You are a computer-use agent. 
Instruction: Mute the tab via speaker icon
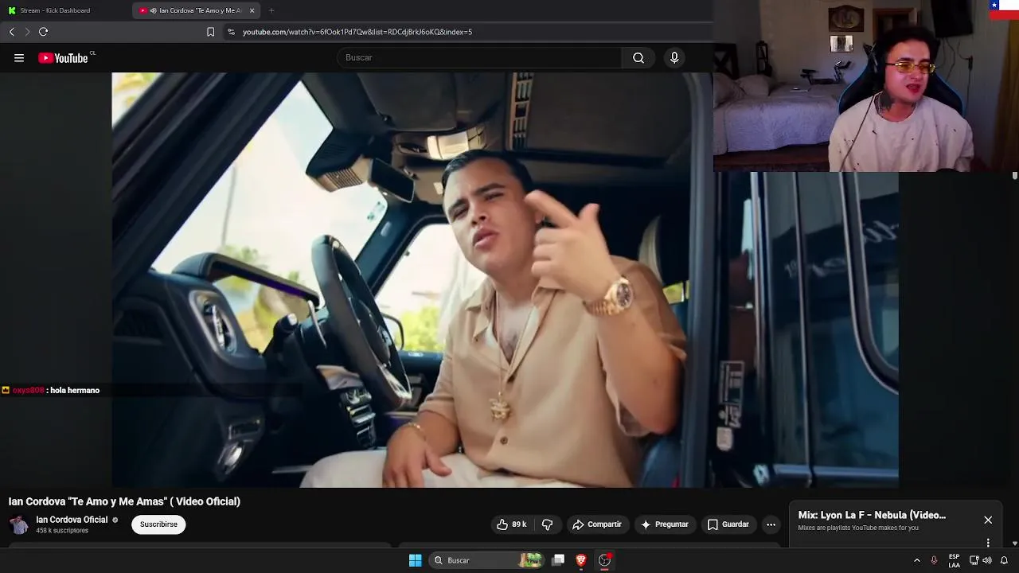(153, 10)
